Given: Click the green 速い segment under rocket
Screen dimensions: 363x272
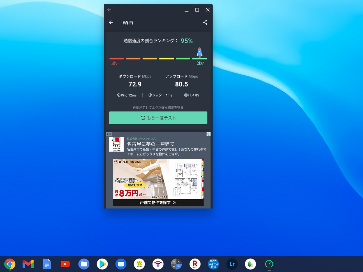Looking at the screenshot, I should 200,59.
